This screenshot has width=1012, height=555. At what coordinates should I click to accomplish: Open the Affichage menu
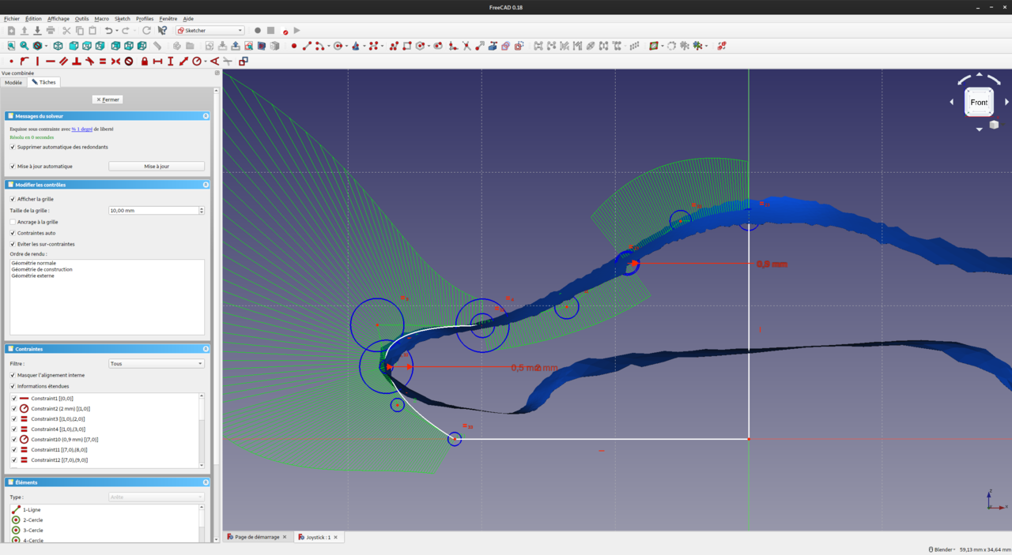(59, 19)
